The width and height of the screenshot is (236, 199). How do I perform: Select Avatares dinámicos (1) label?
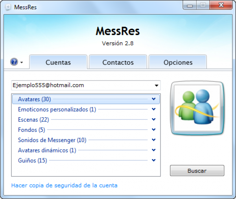pyautogui.click(x=47, y=150)
